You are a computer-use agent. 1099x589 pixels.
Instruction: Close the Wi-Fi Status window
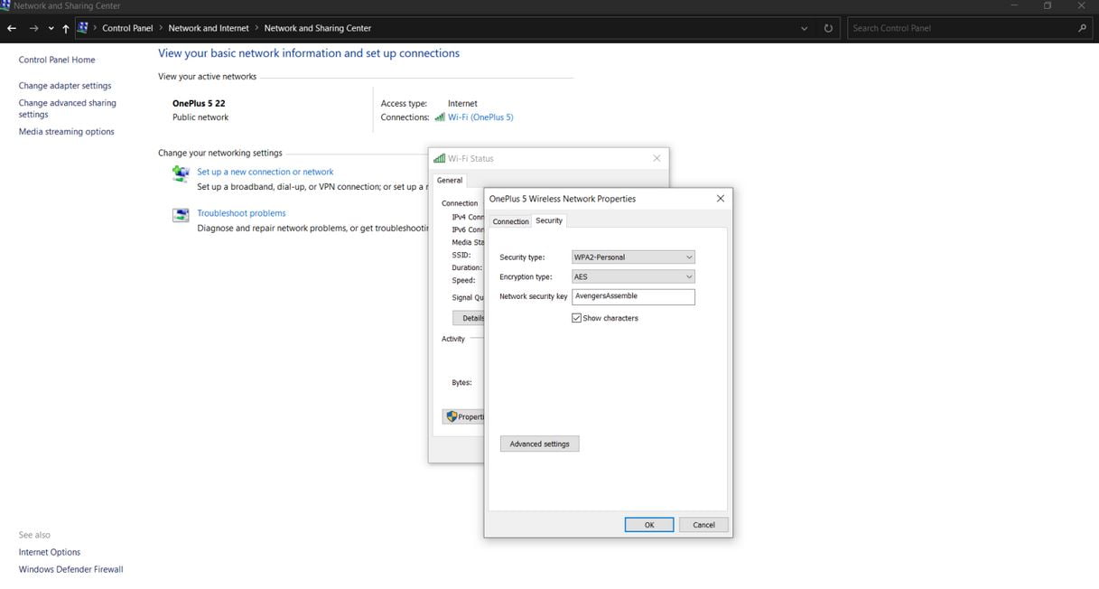(657, 158)
